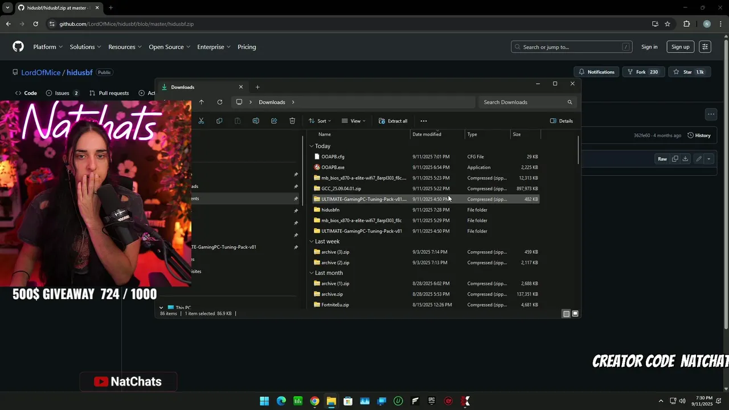
Task: Open the green IObit Uninstaller taskbar icon
Action: 398,401
